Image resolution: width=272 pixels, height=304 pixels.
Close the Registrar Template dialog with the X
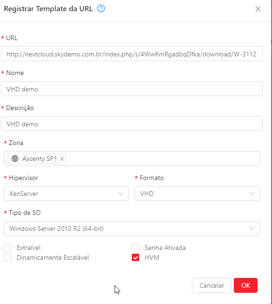(x=258, y=9)
